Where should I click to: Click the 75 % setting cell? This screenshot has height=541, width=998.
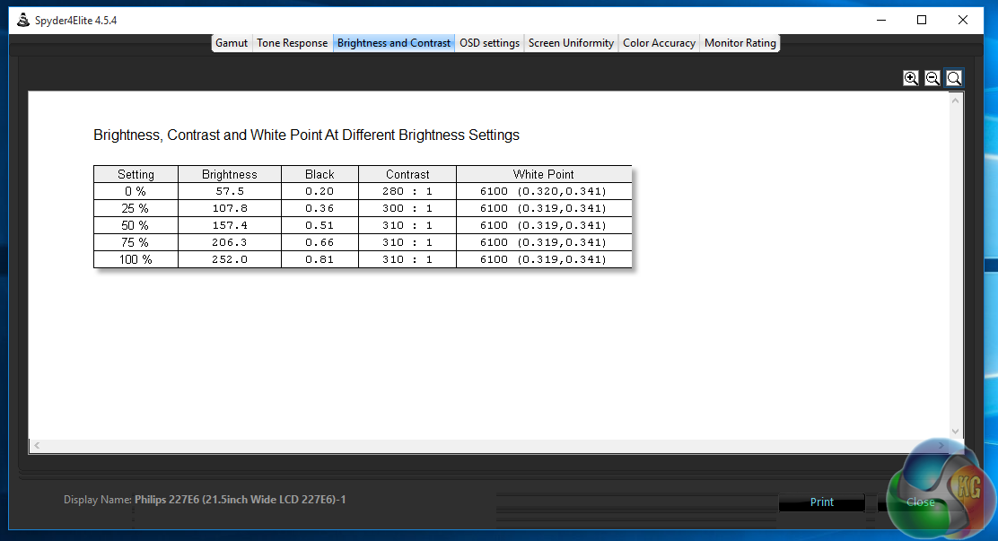(136, 242)
